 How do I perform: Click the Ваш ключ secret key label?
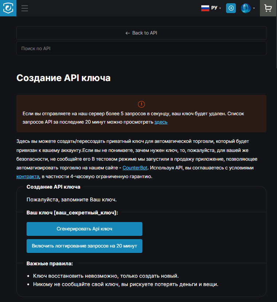click(72, 213)
